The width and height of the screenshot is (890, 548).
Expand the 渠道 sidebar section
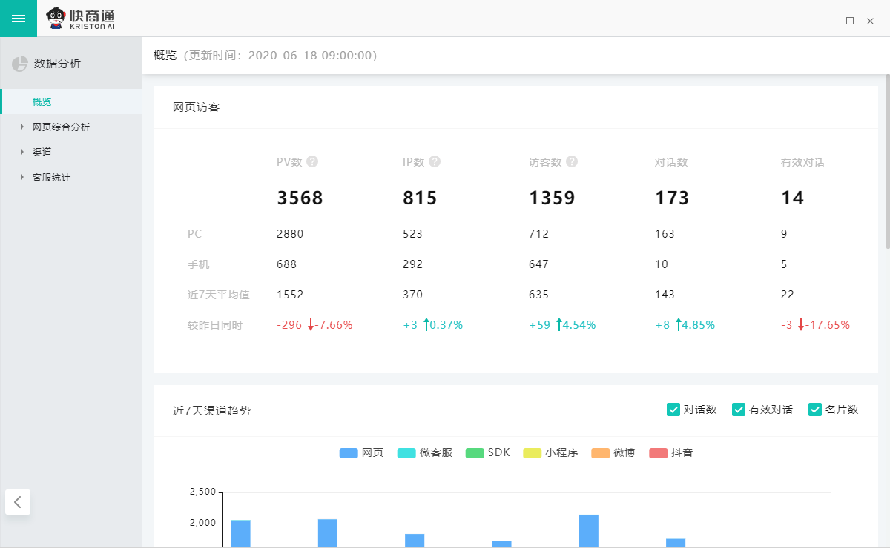coord(22,153)
